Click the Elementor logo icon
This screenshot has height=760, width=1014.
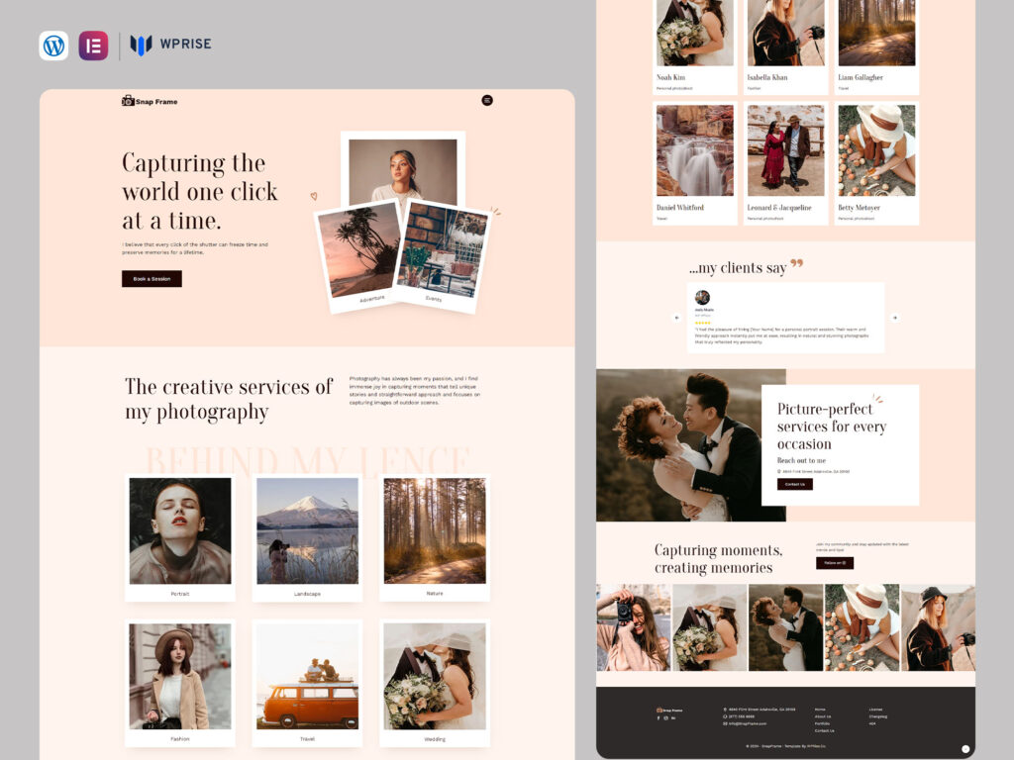(93, 45)
